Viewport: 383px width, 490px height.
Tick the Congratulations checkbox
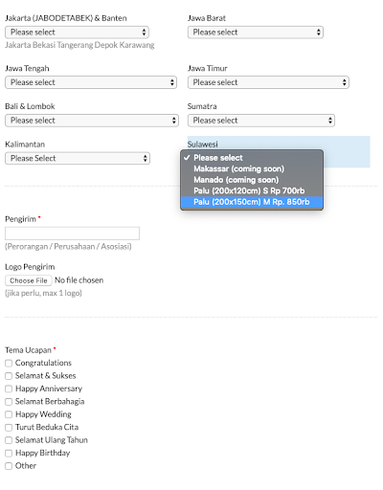9,363
